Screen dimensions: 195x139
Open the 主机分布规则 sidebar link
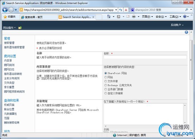[12, 78]
